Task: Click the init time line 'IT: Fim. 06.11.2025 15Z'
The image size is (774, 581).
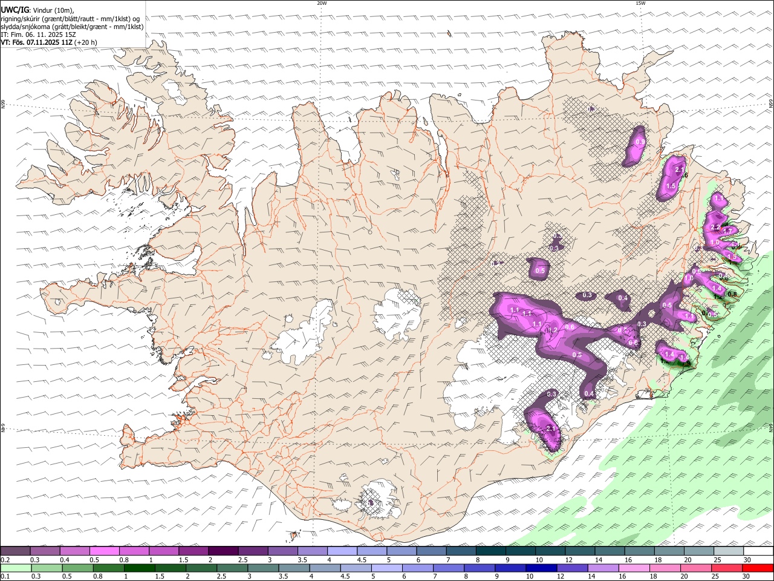Action: pyautogui.click(x=38, y=35)
